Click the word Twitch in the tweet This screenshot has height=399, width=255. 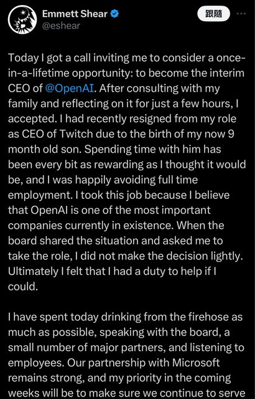tap(75, 134)
